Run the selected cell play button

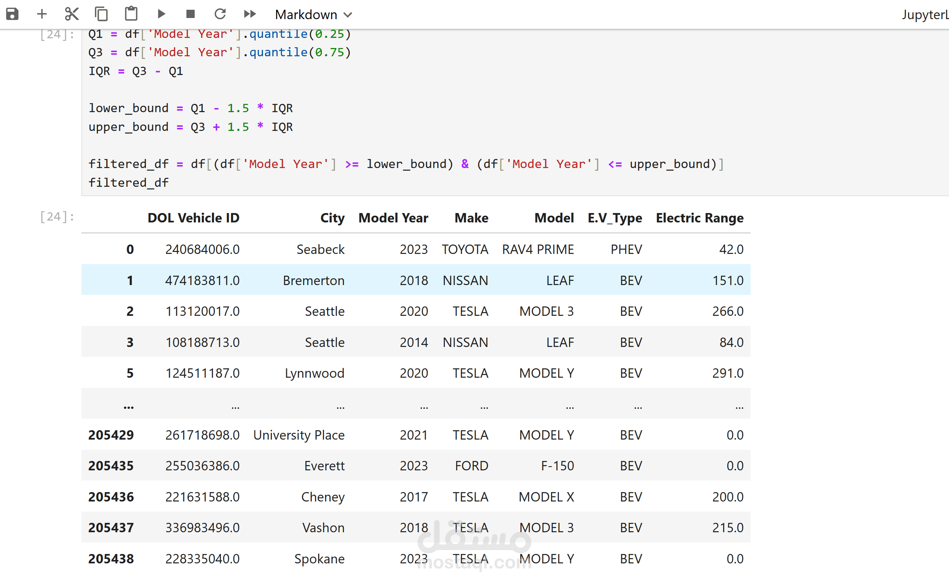click(x=161, y=14)
